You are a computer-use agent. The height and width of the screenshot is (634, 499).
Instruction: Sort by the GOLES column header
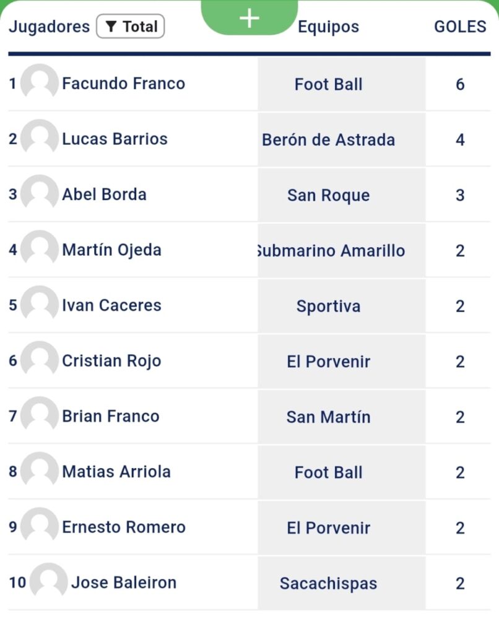(460, 27)
